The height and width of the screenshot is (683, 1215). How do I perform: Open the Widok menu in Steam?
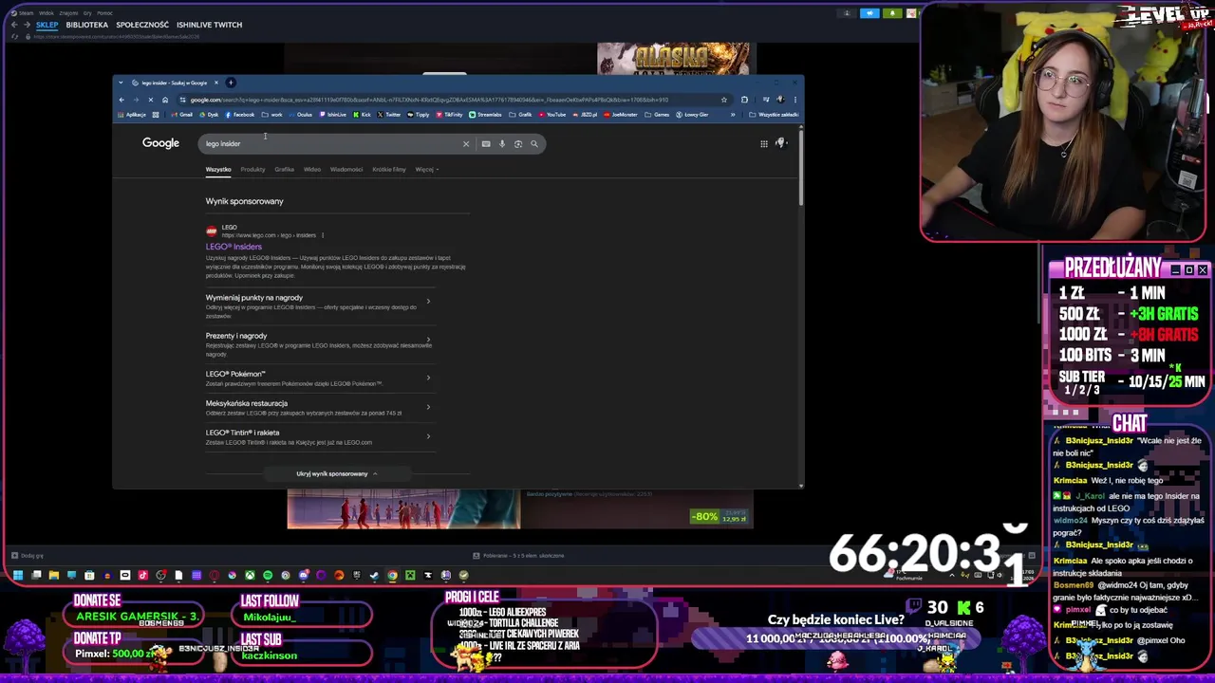[46, 13]
